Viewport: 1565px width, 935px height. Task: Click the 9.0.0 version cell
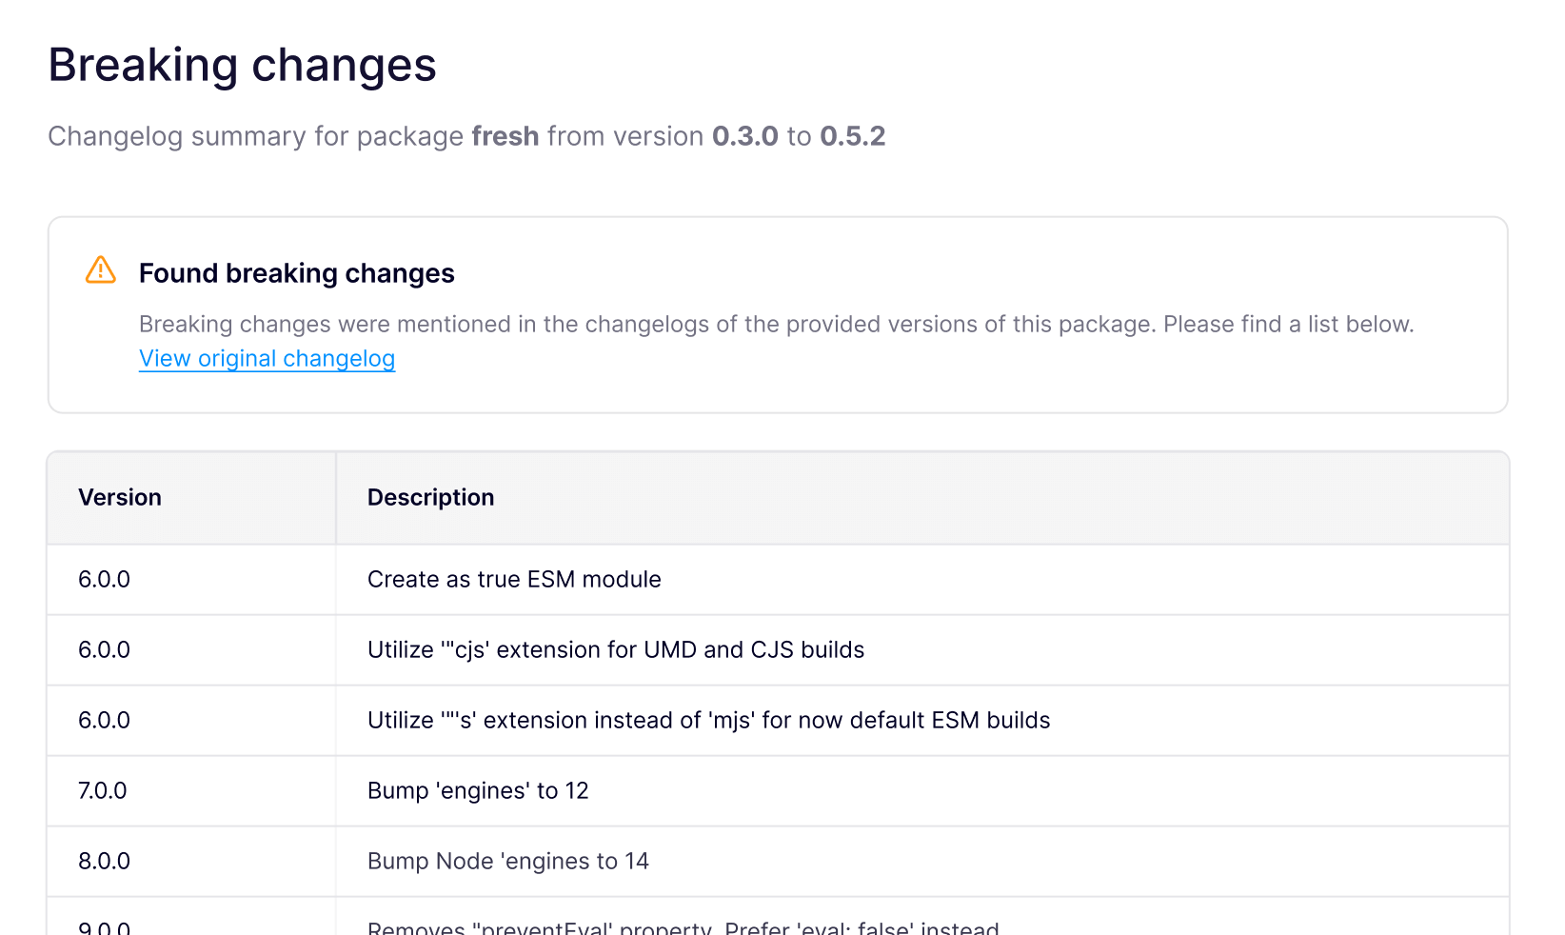click(x=104, y=926)
